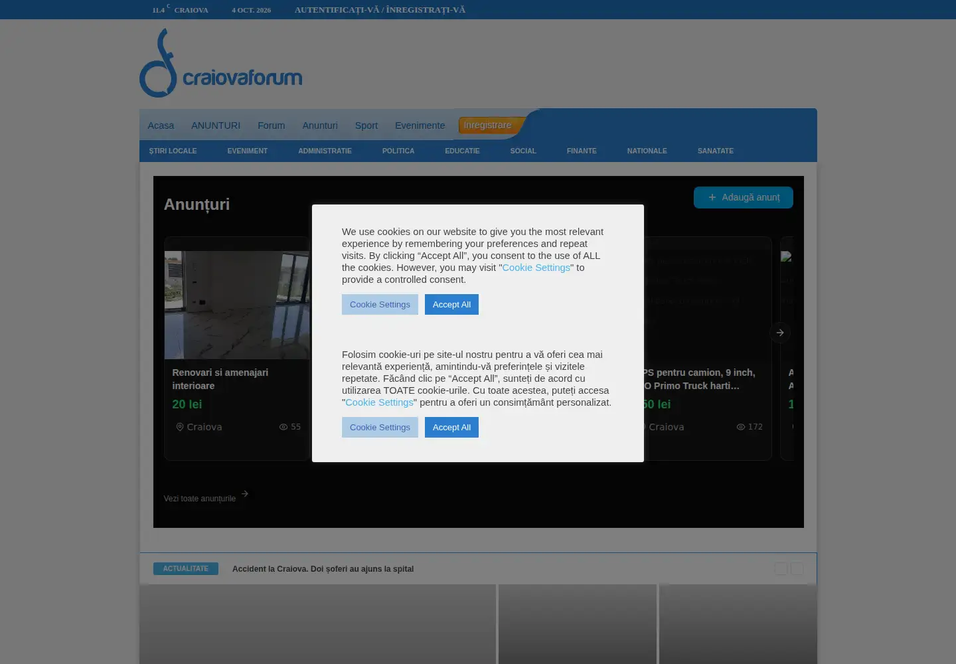Click the 4 OCT. 2026 date
Image resolution: width=956 pixels, height=664 pixels.
[251, 10]
